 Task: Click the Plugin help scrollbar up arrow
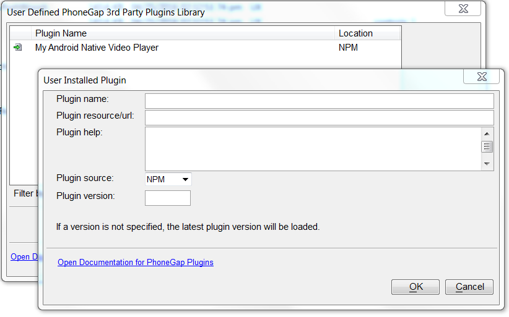[x=487, y=133]
